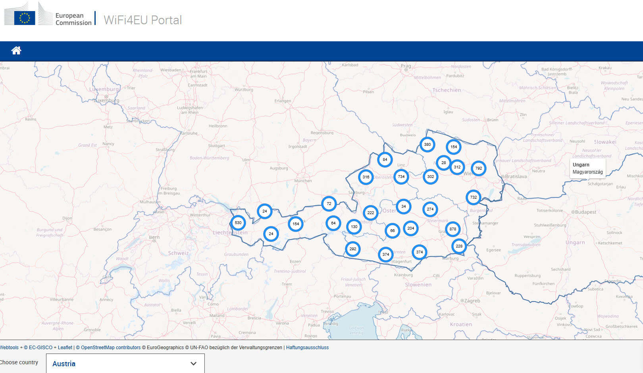Open the cluster marker labeled 530

pyautogui.click(x=238, y=223)
